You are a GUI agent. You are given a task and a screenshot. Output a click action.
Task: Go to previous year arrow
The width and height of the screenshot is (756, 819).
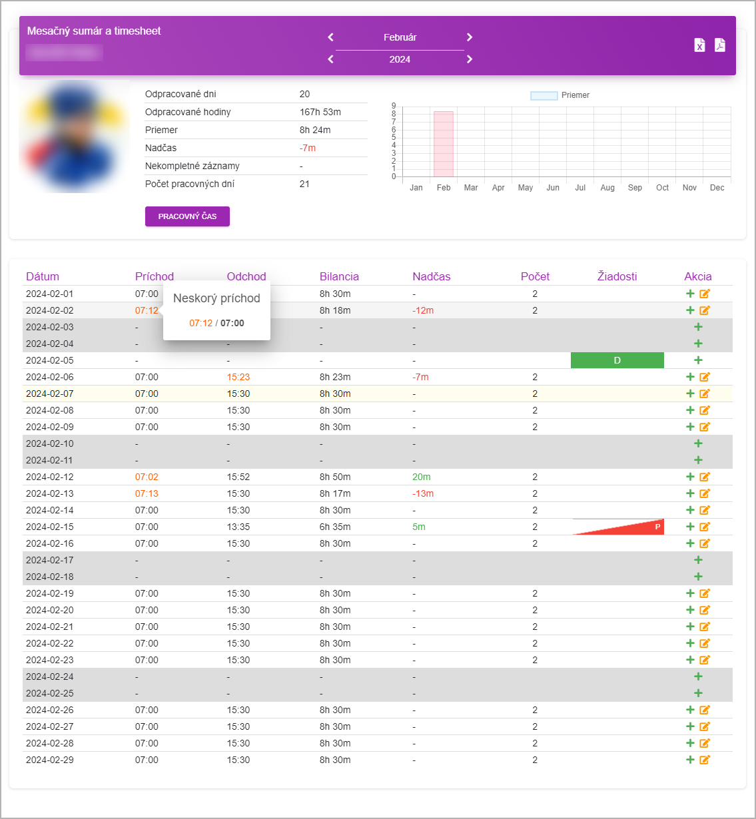(331, 59)
